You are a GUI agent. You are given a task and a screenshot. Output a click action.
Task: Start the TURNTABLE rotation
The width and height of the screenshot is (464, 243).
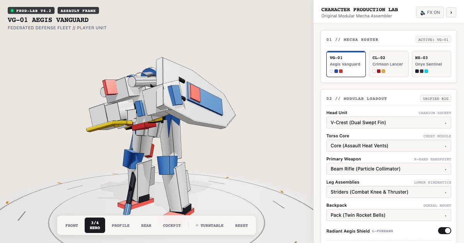pos(210,226)
